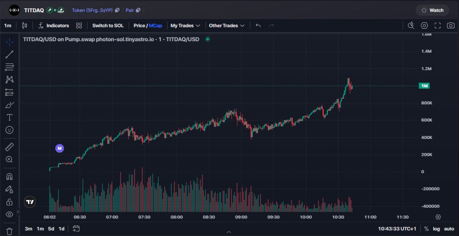Toggle magnet mode for drawings
The width and height of the screenshot is (459, 236).
[10, 177]
